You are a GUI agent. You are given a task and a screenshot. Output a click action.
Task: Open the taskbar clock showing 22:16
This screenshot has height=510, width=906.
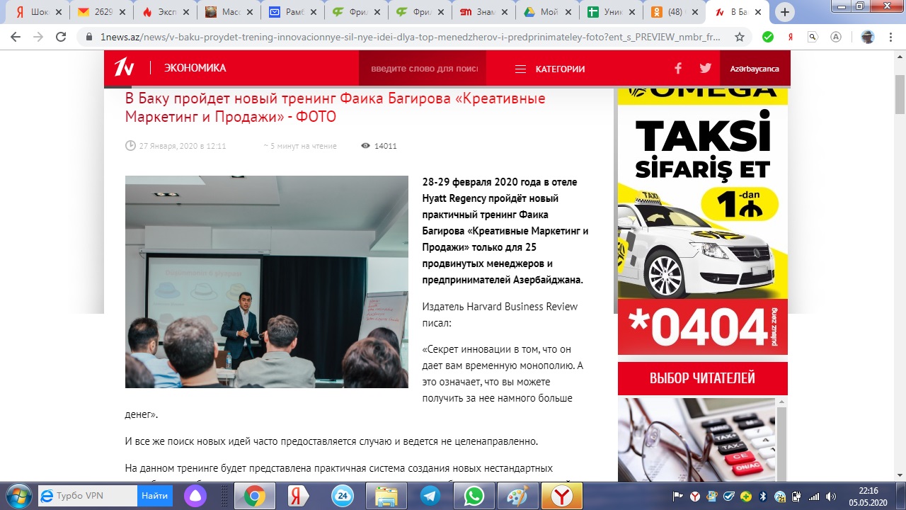click(x=867, y=496)
